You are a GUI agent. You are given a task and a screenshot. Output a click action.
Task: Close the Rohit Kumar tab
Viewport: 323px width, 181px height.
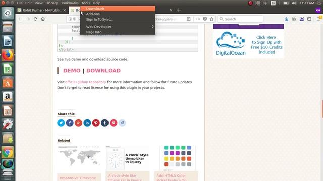[65, 10]
